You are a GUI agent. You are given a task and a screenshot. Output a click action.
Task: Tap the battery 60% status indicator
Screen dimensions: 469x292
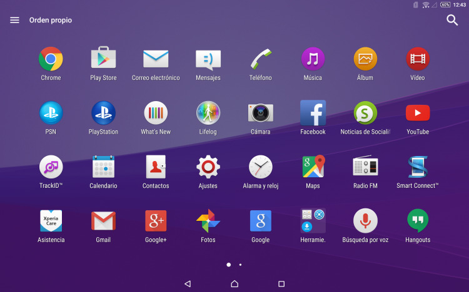[445, 4]
